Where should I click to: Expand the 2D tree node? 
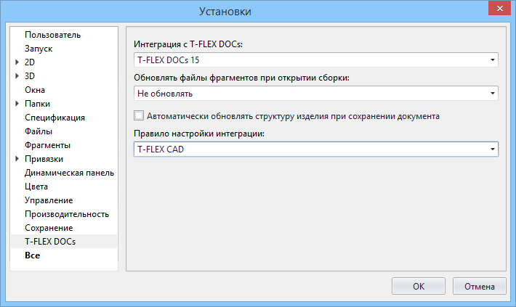point(17,62)
